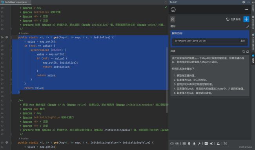The image size is (255, 150).
Task: Click the shield icon in TalkX toolbar
Action: 189,143
